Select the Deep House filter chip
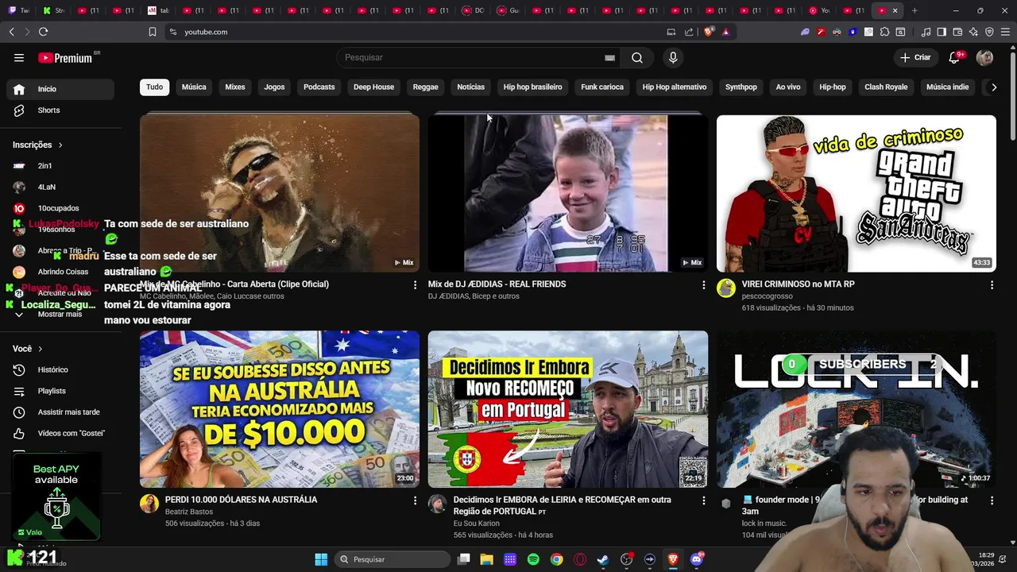 click(373, 87)
